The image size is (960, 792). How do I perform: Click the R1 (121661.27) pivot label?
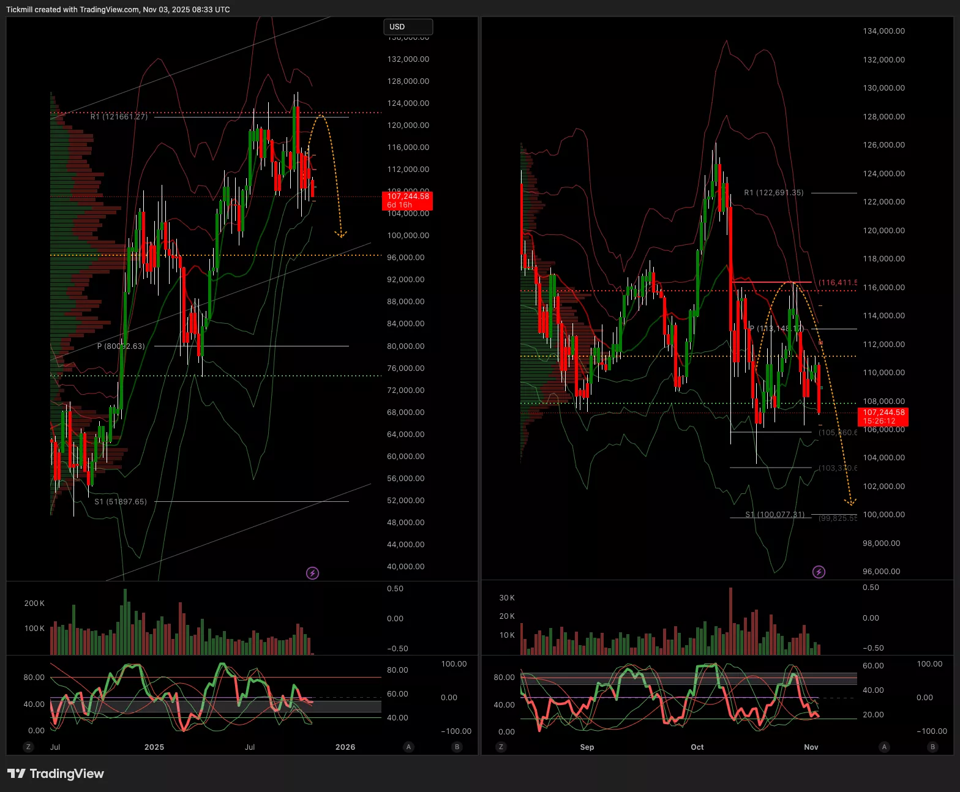pos(119,116)
